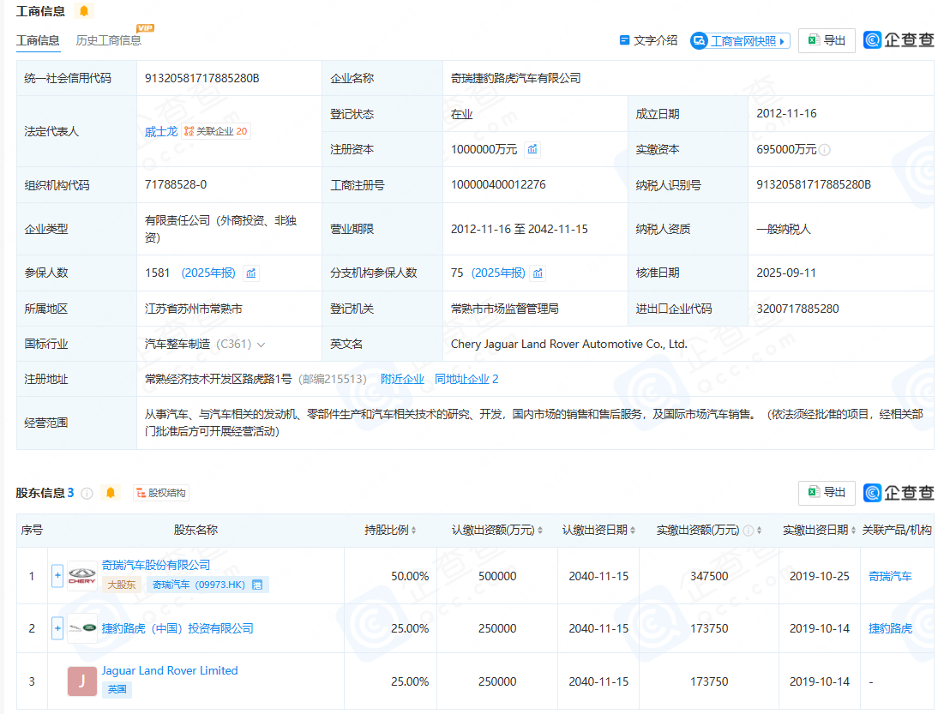Click the 大股东 tag
The image size is (938, 714).
pos(122,585)
